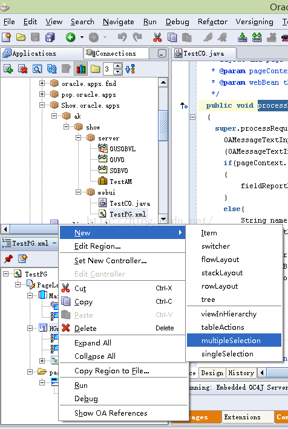Switch to the Design editor tab
This screenshot has height=429, width=288.
[x=212, y=373]
